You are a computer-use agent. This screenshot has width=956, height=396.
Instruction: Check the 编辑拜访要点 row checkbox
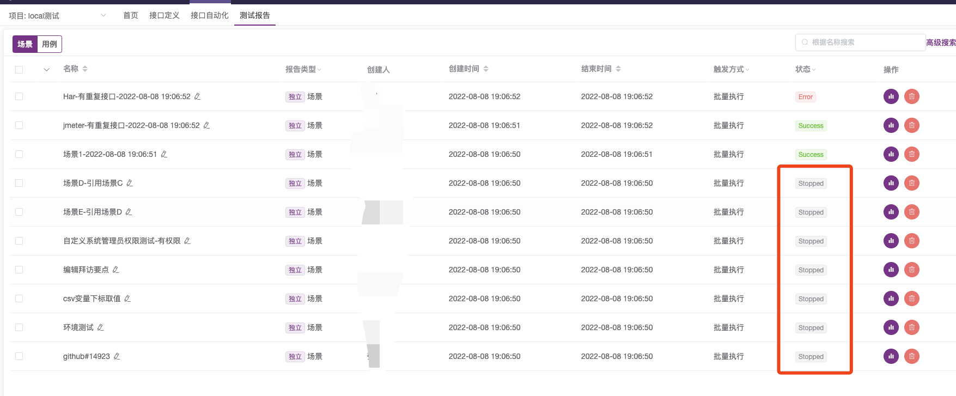[x=19, y=270]
